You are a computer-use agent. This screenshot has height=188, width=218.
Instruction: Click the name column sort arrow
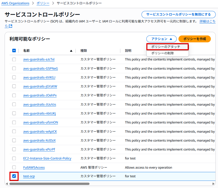click(x=71, y=51)
